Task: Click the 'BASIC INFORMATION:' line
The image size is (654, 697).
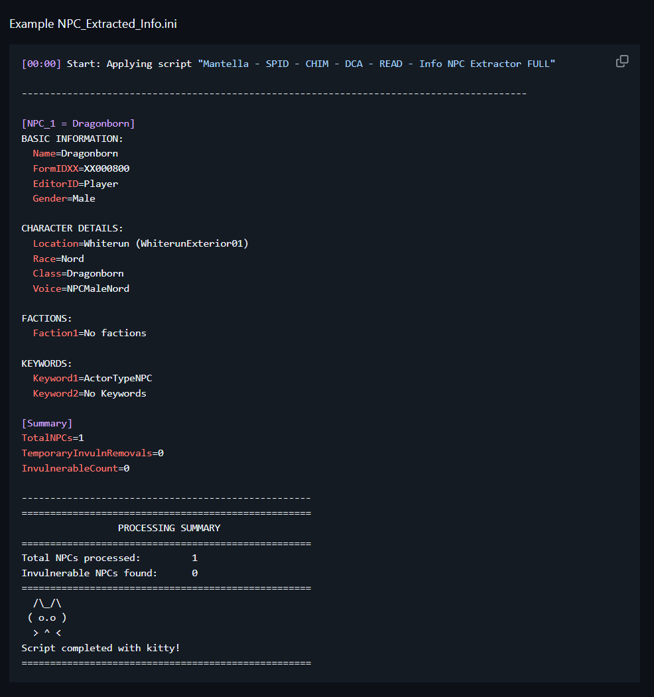Action: (72, 139)
